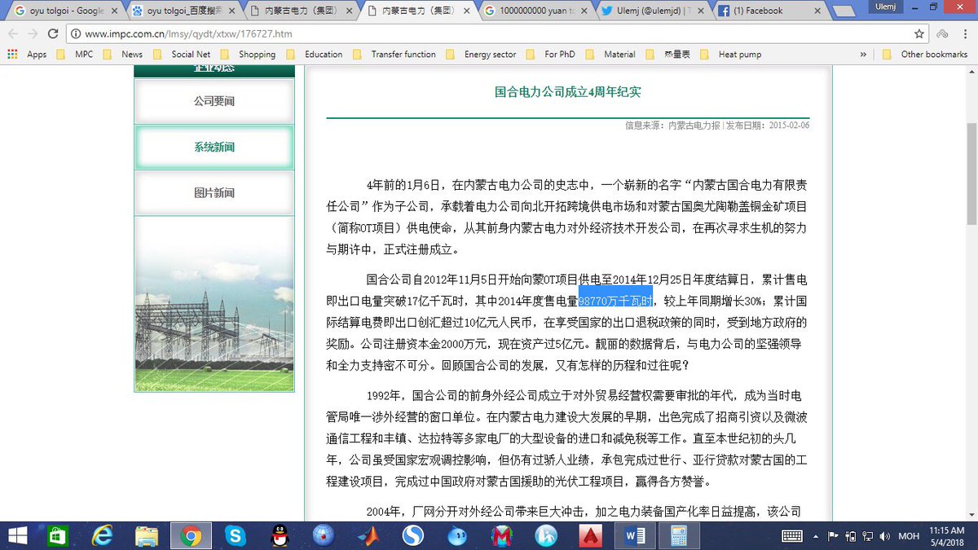Click the scrollbar down arrow
The width and height of the screenshot is (978, 550).
[x=971, y=515]
